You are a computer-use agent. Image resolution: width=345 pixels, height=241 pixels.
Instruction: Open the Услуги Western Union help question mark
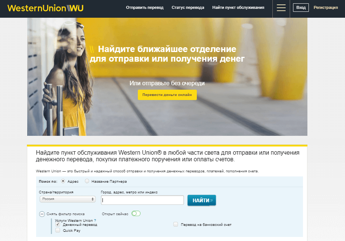click(x=95, y=220)
